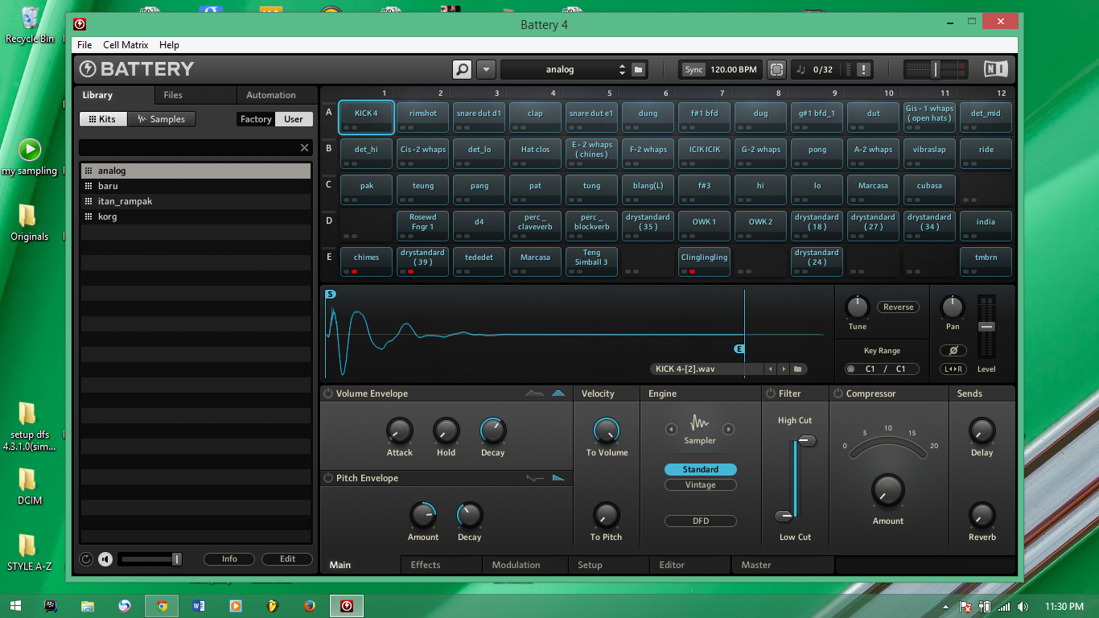The width and height of the screenshot is (1099, 618).
Task: Click the Edit button
Action: pos(287,559)
